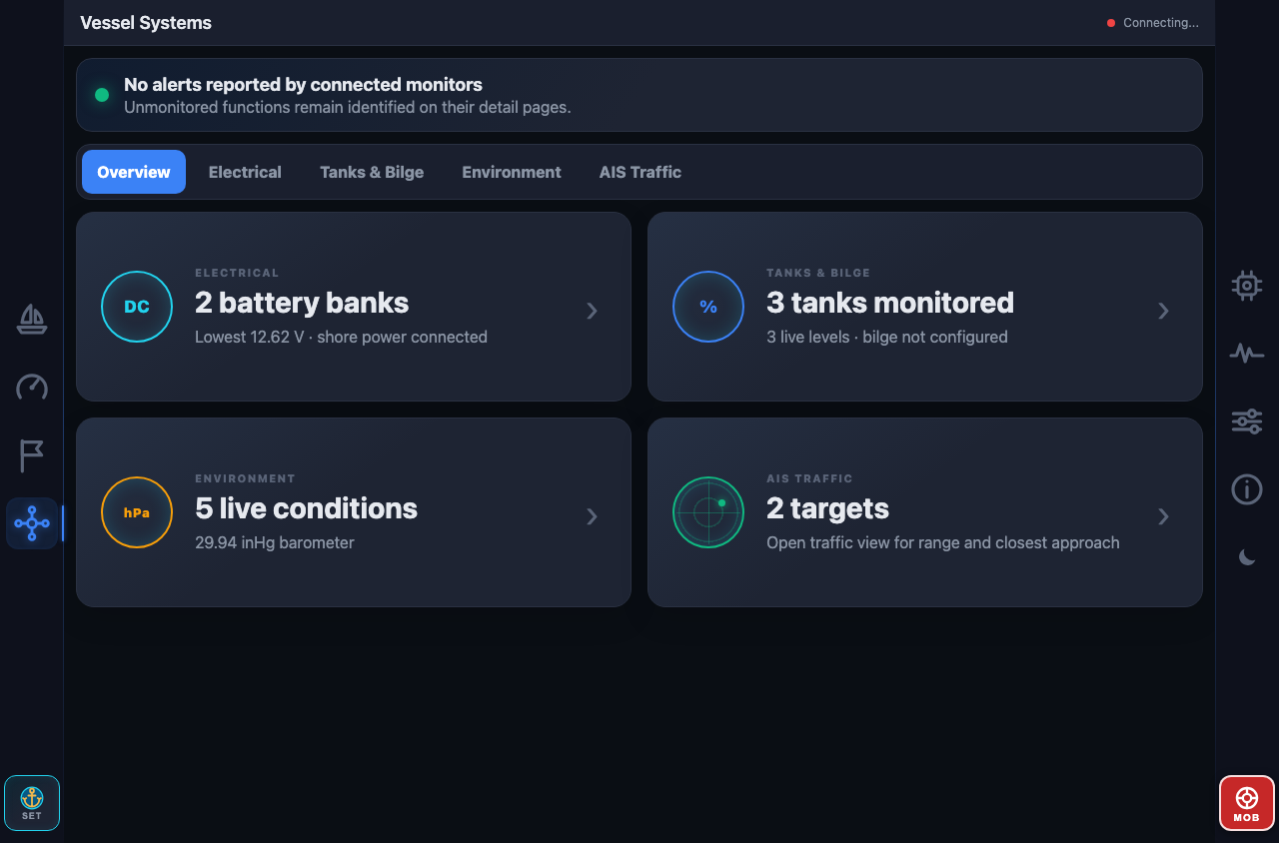The width and height of the screenshot is (1279, 843).
Task: Toggle night mode moon icon
Action: point(1247,557)
